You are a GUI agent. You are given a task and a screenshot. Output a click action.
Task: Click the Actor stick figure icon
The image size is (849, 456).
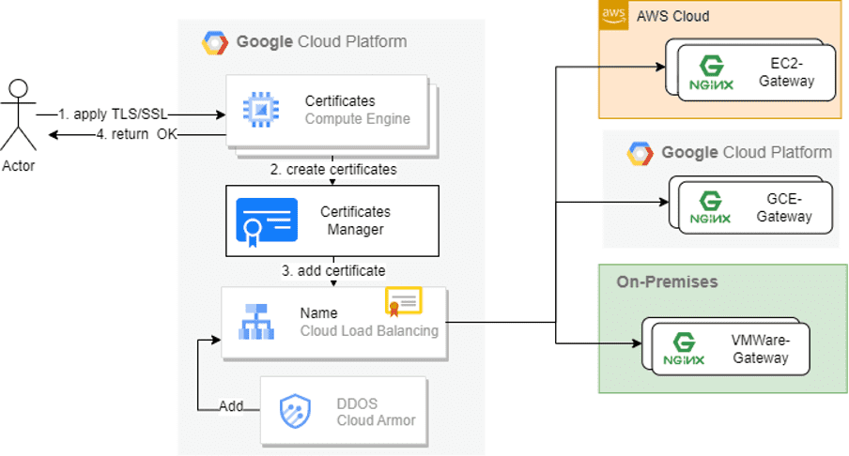19,114
